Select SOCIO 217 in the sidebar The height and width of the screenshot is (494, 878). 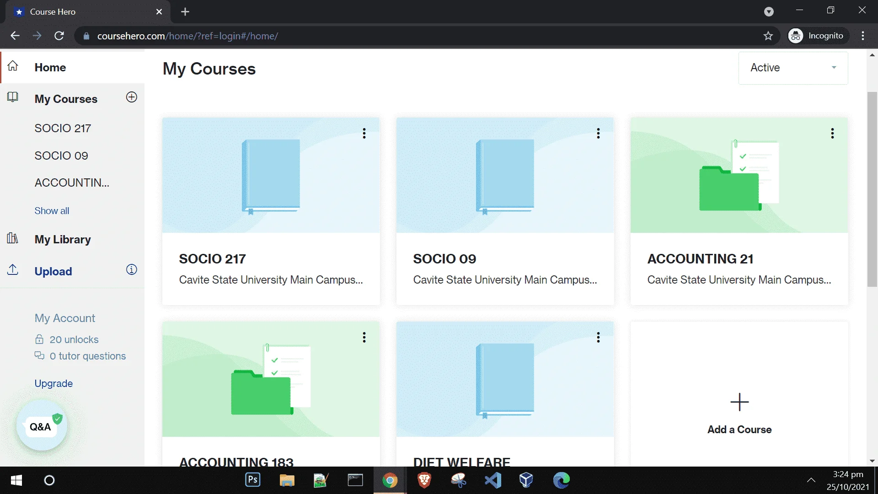click(63, 128)
